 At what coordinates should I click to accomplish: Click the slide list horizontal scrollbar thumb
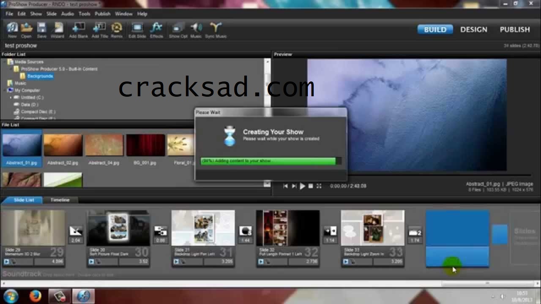(488, 284)
